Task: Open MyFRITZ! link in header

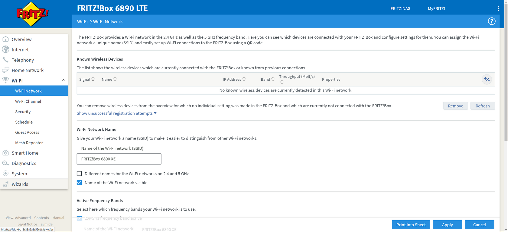Action: (x=436, y=8)
